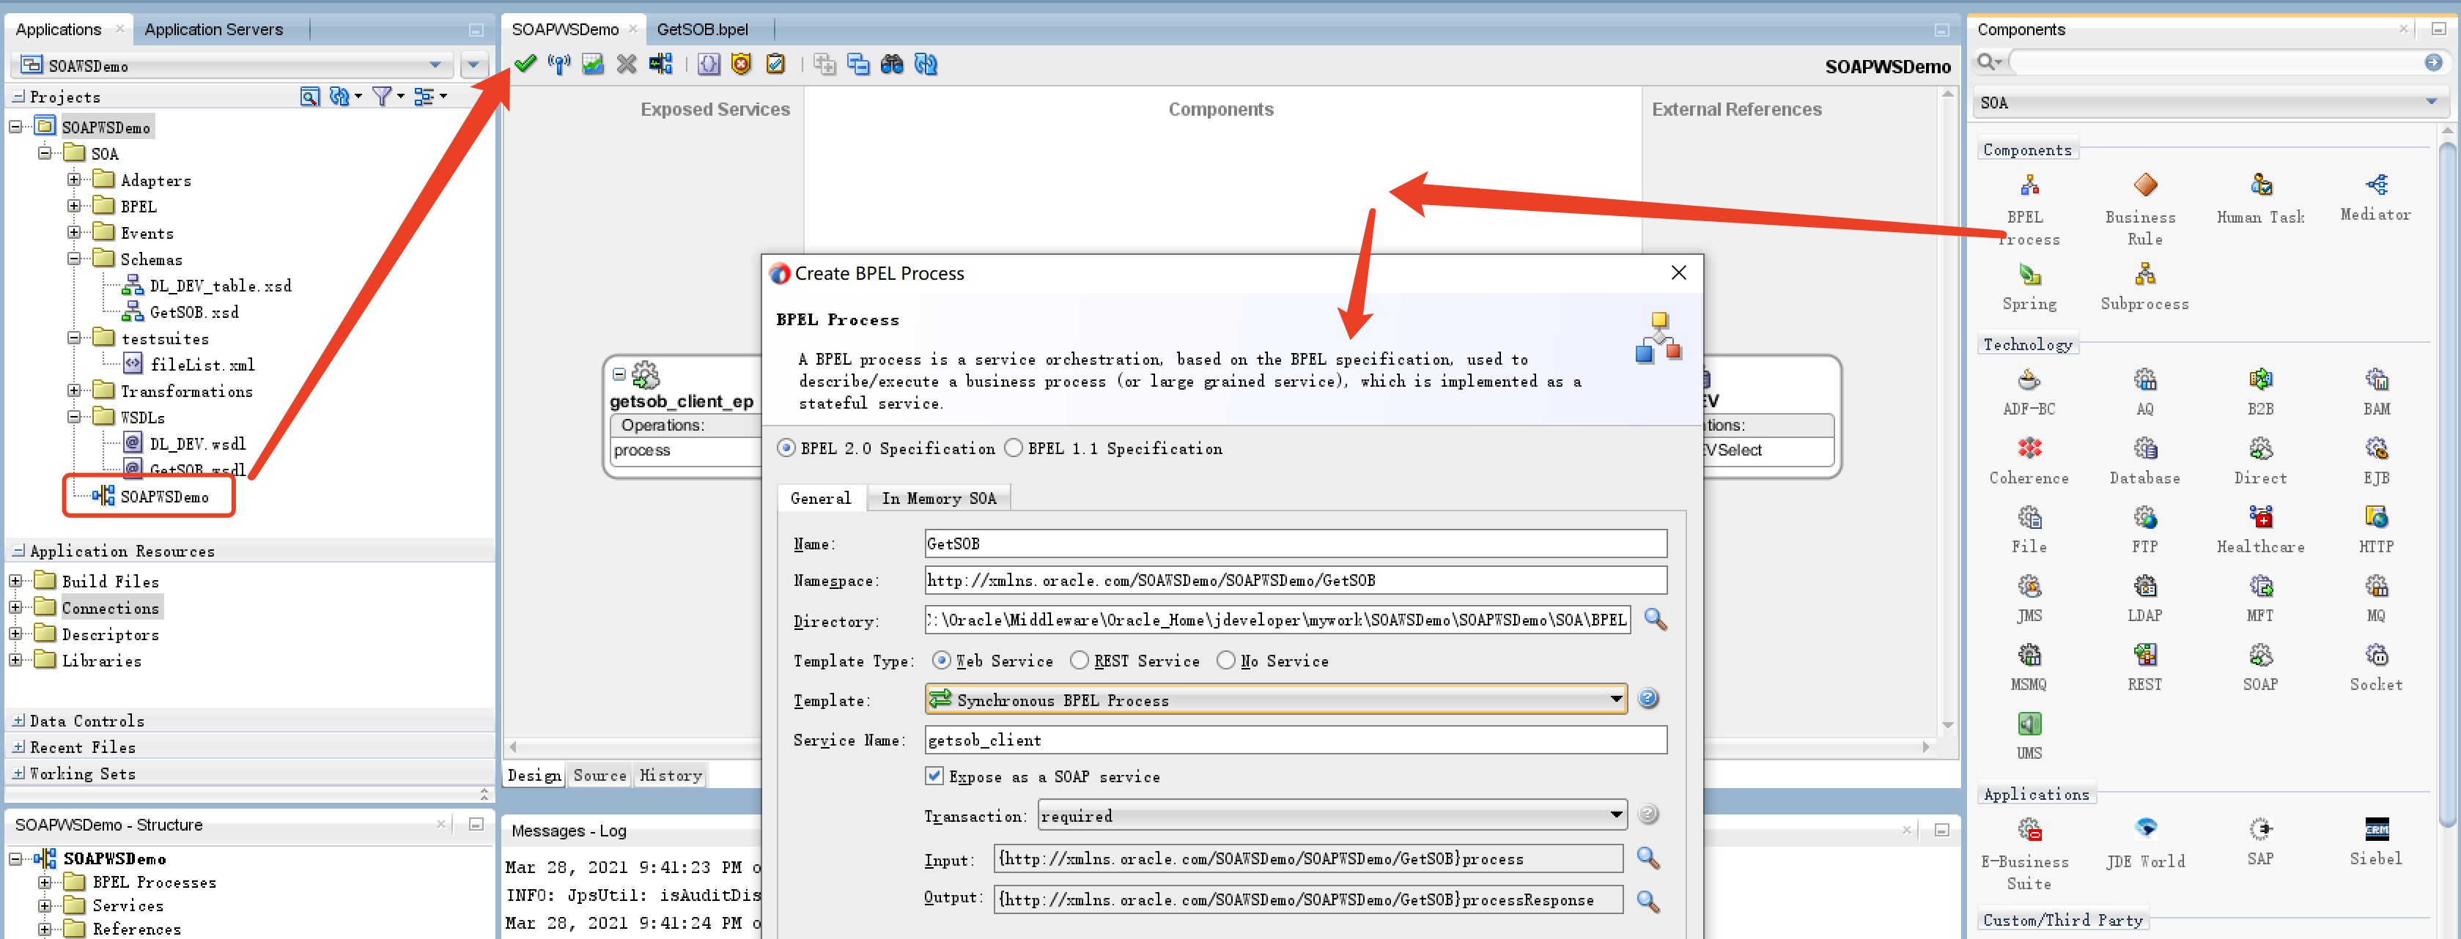Choose REST adapter icon
This screenshot has width=2461, height=939.
tap(2145, 656)
